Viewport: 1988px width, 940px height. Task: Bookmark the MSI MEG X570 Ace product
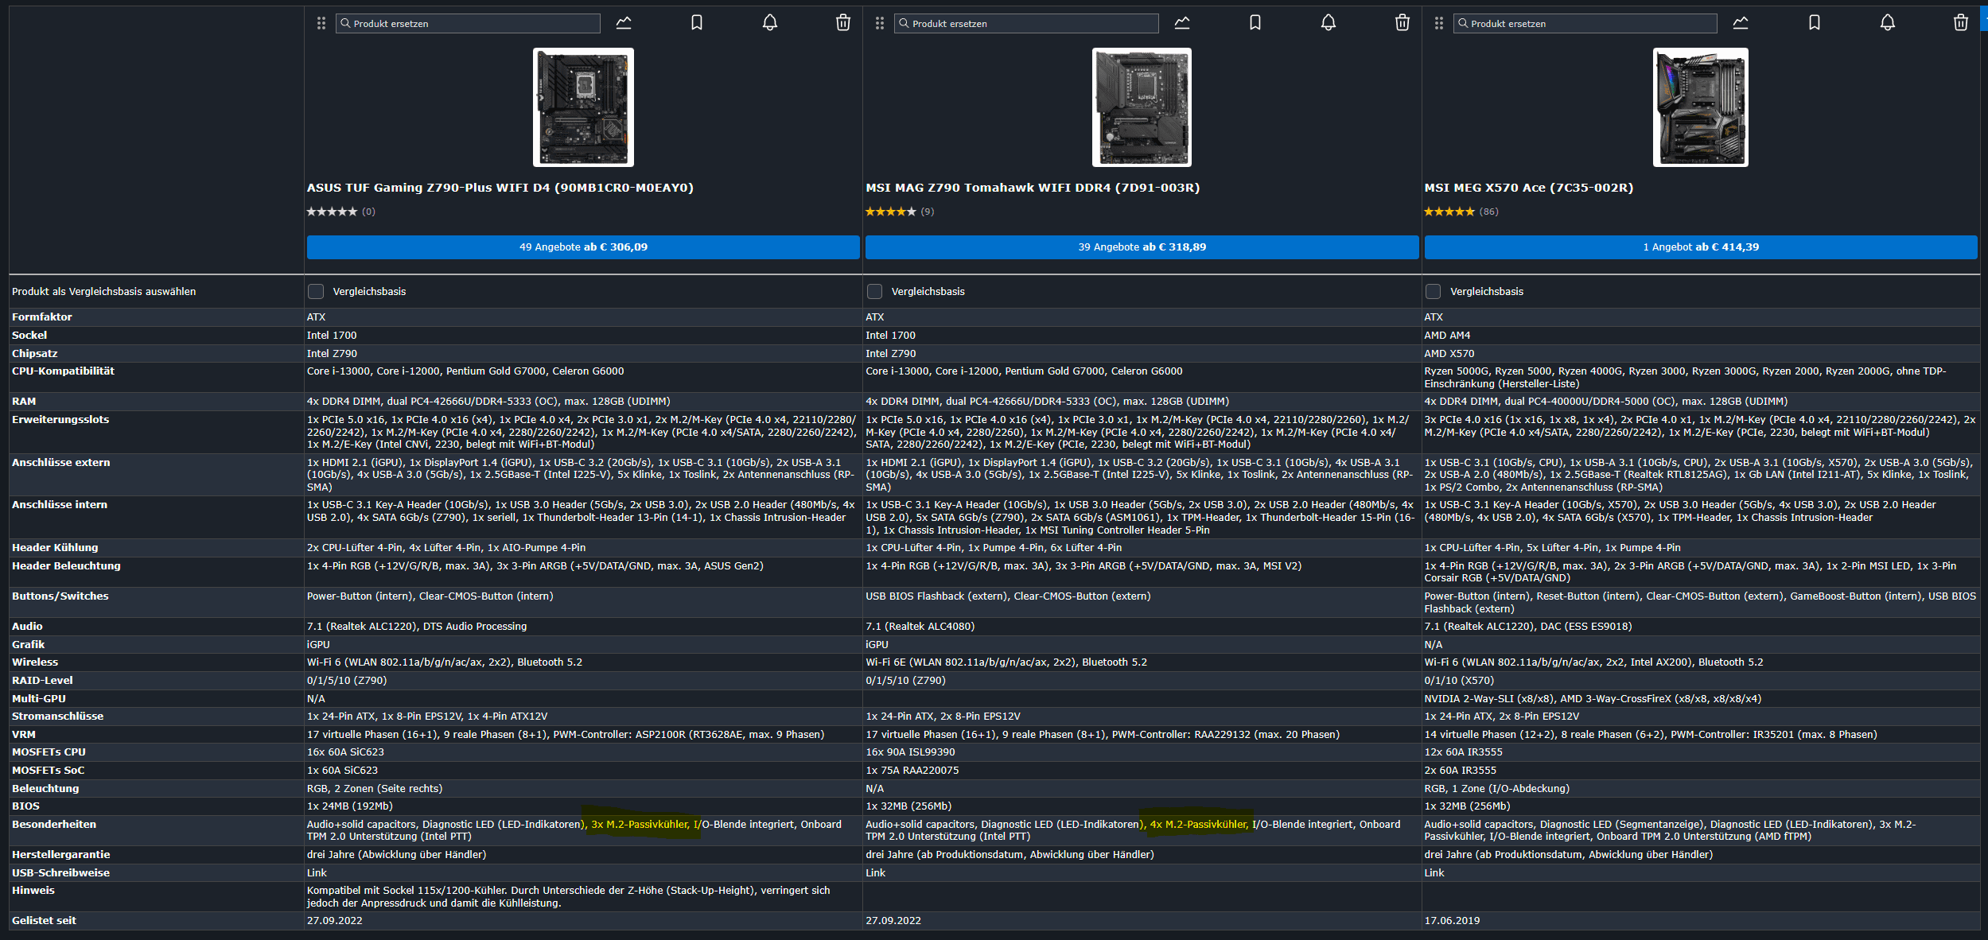(1815, 23)
